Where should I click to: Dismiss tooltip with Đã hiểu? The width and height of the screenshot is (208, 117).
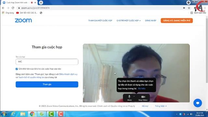[x=142, y=88]
